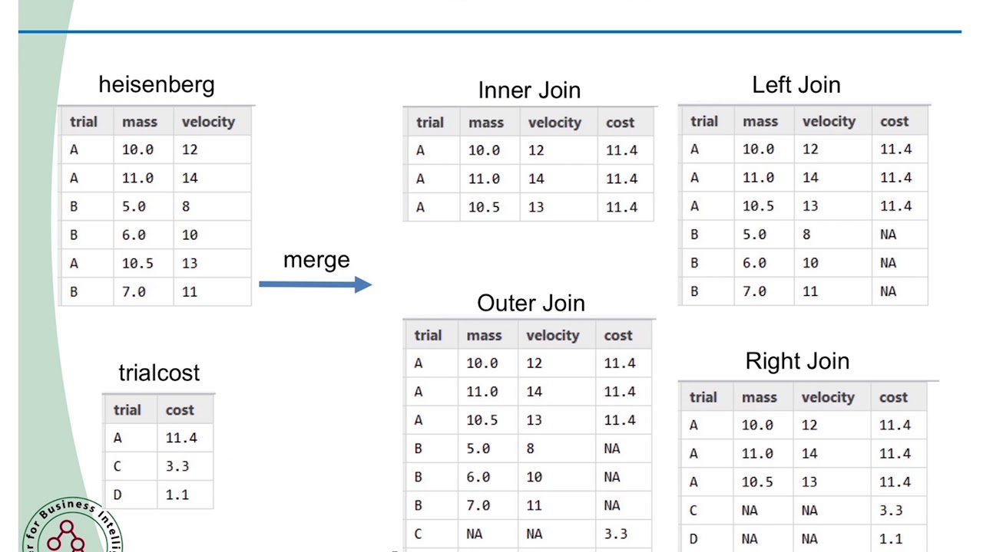This screenshot has width=983, height=552.
Task: Select the Left Join heading
Action: coord(796,84)
